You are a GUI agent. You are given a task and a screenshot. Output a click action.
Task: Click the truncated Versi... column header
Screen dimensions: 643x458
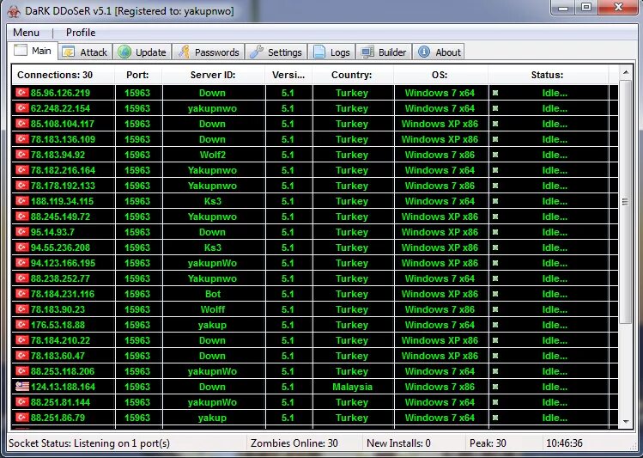(288, 75)
